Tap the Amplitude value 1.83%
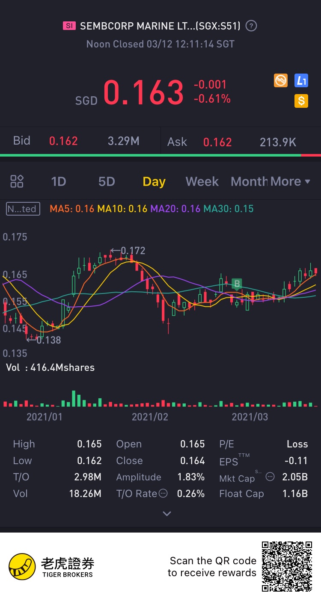Image resolution: width=321 pixels, height=601 pixels. pyautogui.click(x=191, y=477)
